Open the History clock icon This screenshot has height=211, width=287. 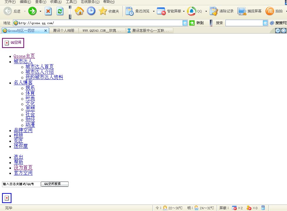[91, 11]
